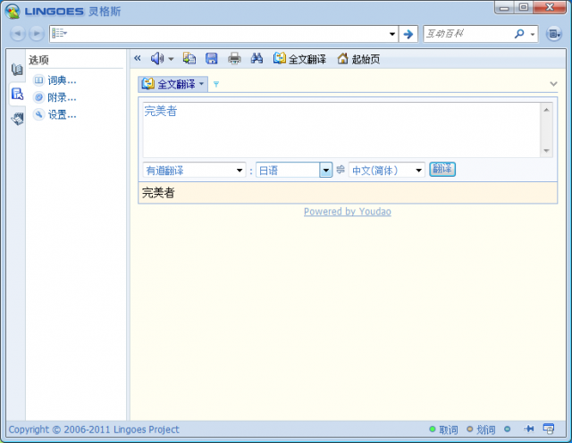Open the 中文(简体) target language dropdown
Image resolution: width=572 pixels, height=443 pixels.
click(387, 171)
